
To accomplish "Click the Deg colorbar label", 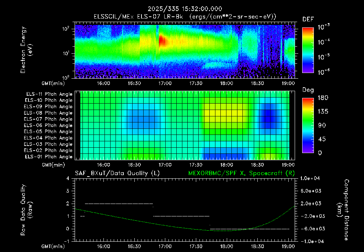I will (308, 90).
